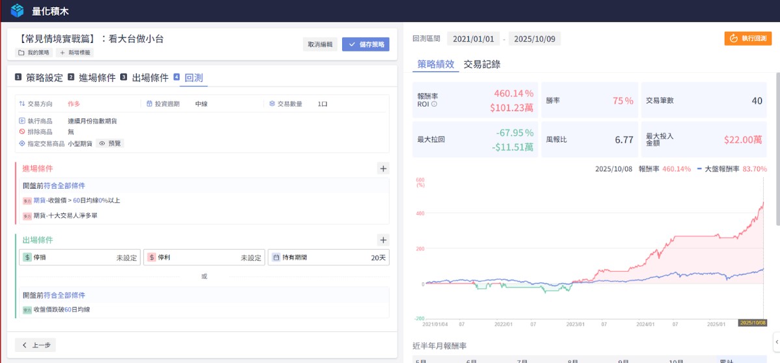This screenshot has width=780, height=363.
Task: Add a new 出場條件 with plus icon
Action: coord(383,240)
